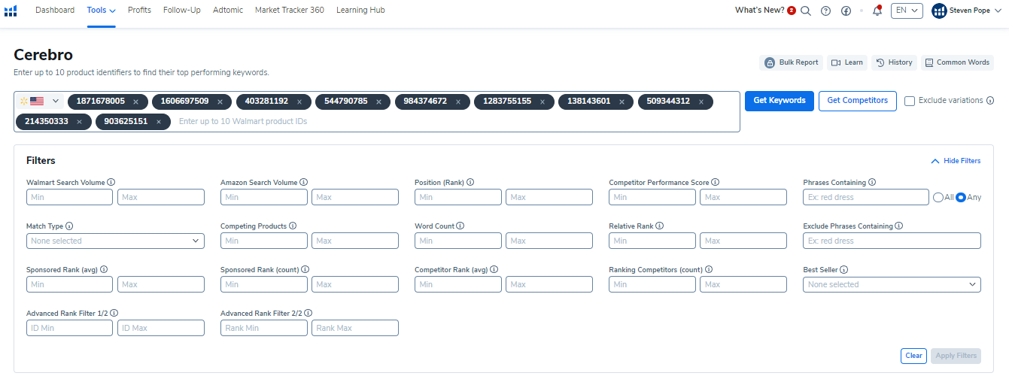The width and height of the screenshot is (1009, 376).
Task: Remove product ID 509344312 tag
Action: 701,102
